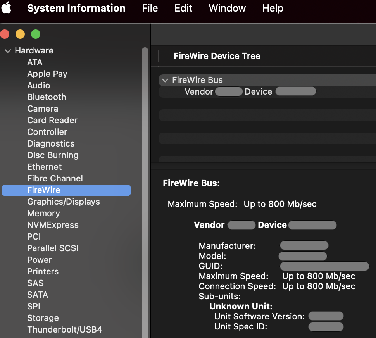Click the FireWire Device Tree column header

(x=217, y=56)
